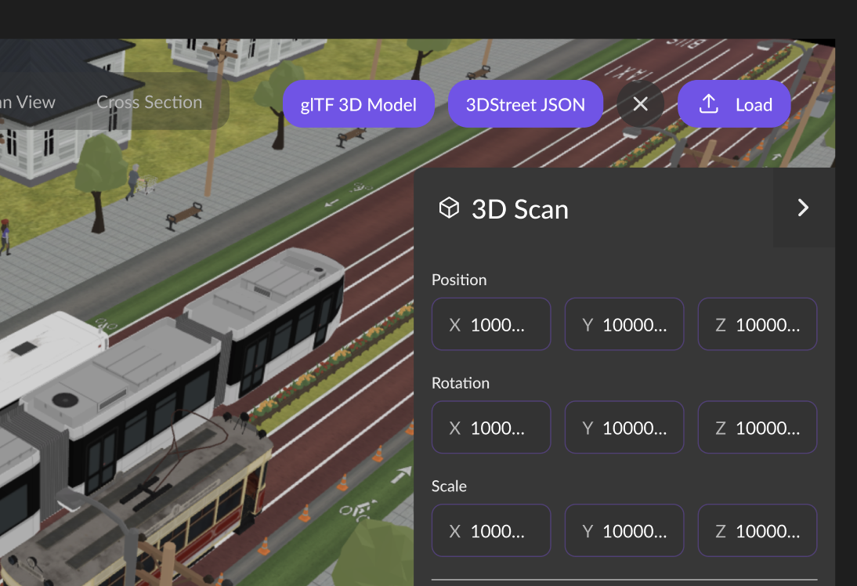The width and height of the screenshot is (857, 586).
Task: Edit the Rotation Z value field
Action: point(757,427)
